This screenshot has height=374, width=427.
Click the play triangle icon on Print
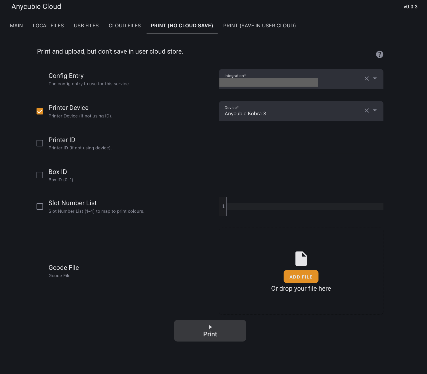(x=210, y=327)
